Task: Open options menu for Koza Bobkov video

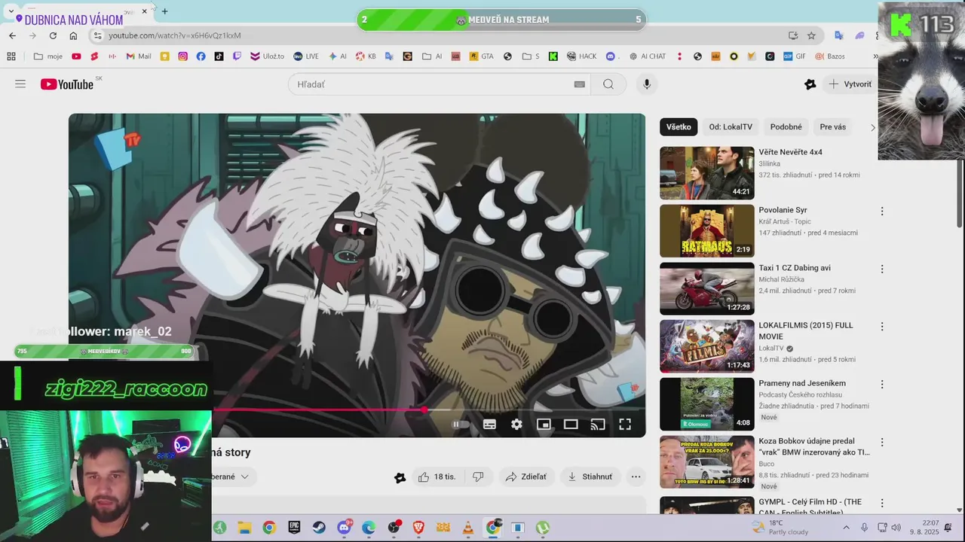Action: tap(882, 443)
